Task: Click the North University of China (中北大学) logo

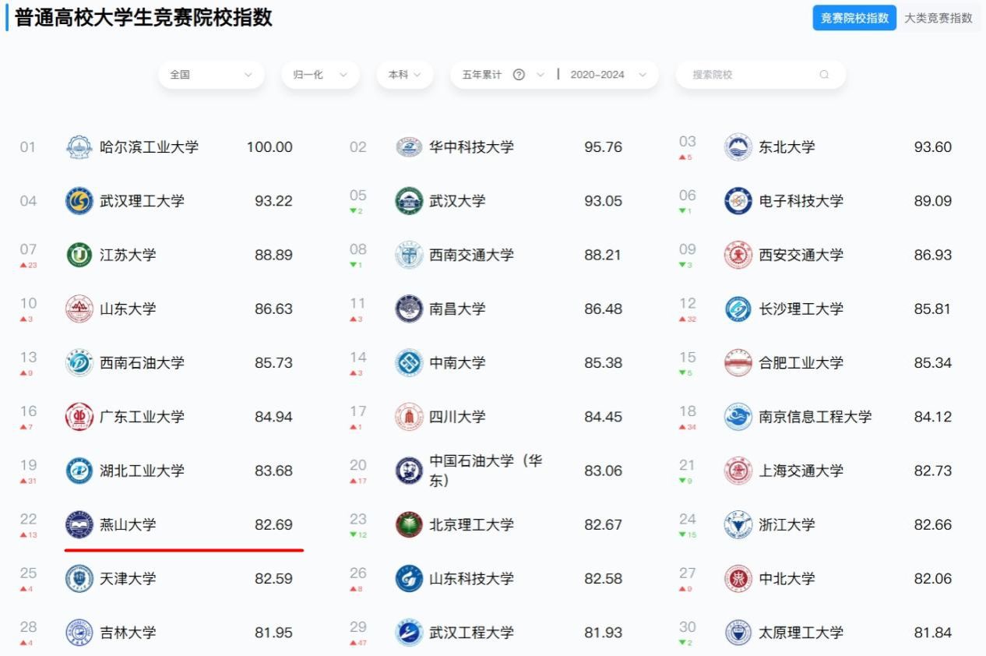Action: [738, 579]
